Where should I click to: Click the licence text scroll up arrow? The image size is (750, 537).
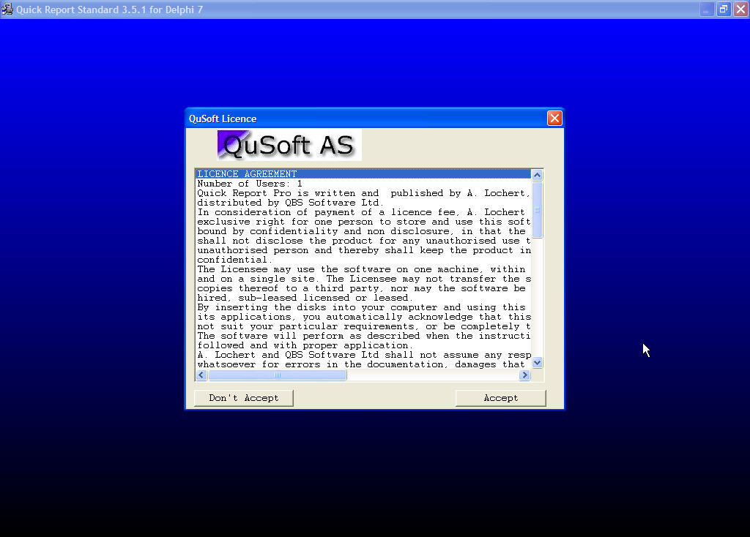pyautogui.click(x=537, y=175)
